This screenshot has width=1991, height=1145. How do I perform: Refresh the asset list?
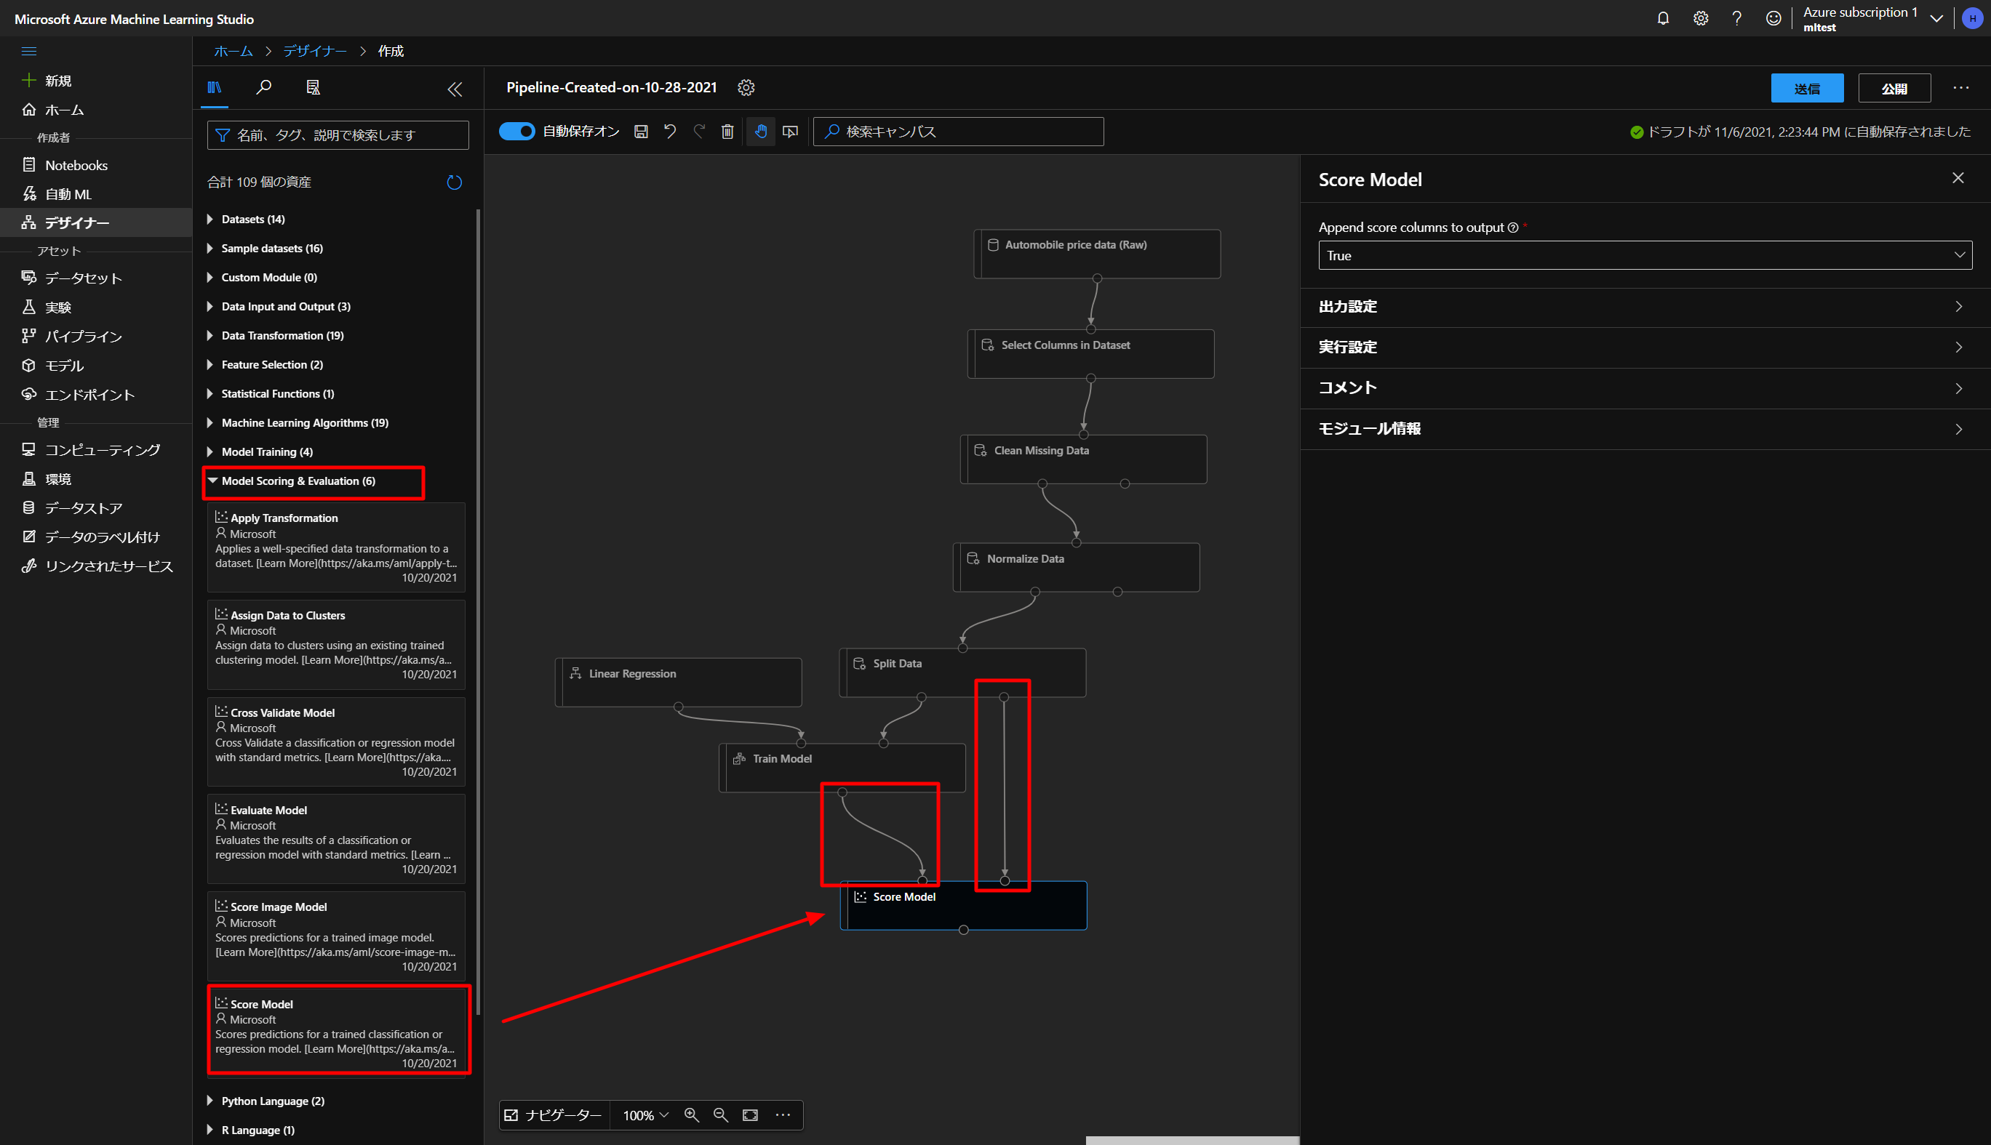(454, 182)
